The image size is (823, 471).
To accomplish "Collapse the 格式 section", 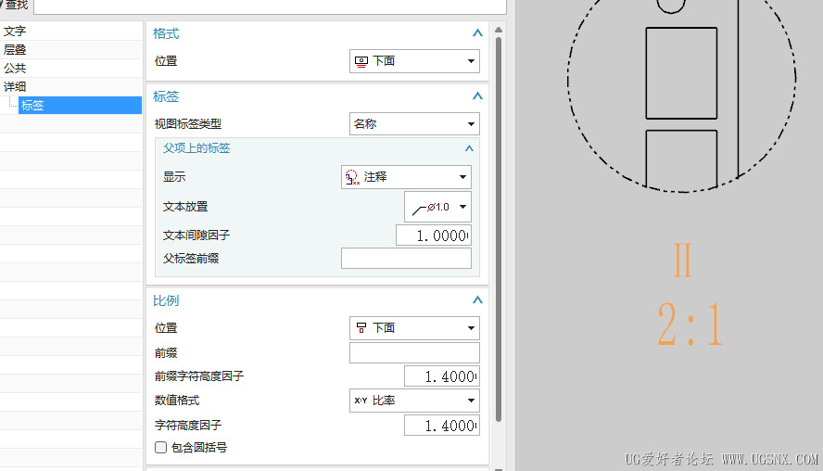I will 477,33.
